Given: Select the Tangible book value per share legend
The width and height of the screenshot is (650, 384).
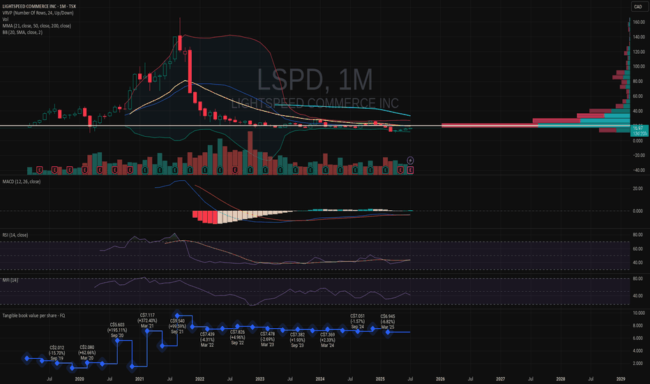Looking at the screenshot, I should pos(33,316).
